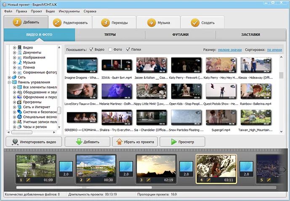Image resolution: width=290 pixels, height=201 pixels.
Task: Toggle the Видео checkbox filter
Action: coord(91,50)
